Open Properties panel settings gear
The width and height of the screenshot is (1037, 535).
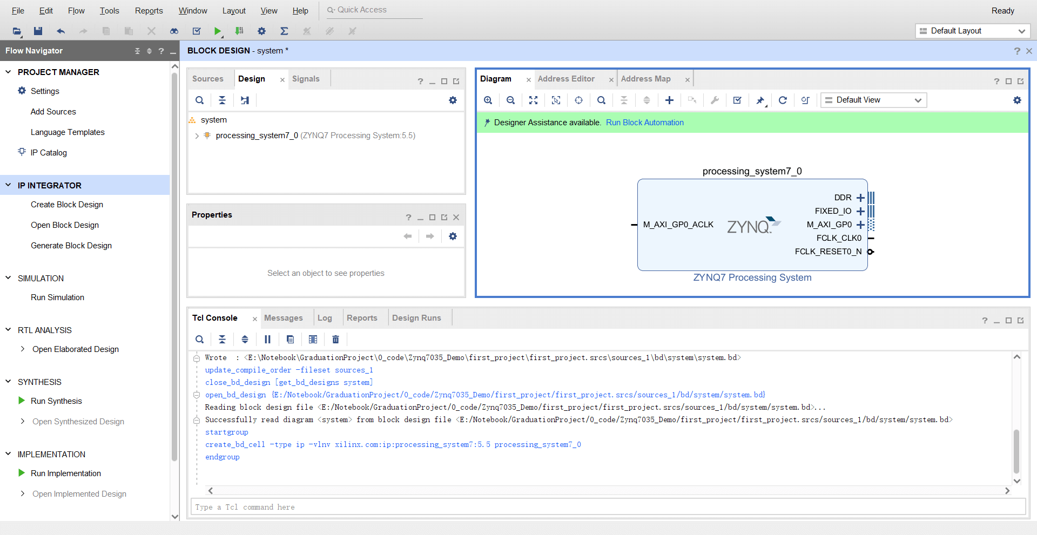(453, 236)
